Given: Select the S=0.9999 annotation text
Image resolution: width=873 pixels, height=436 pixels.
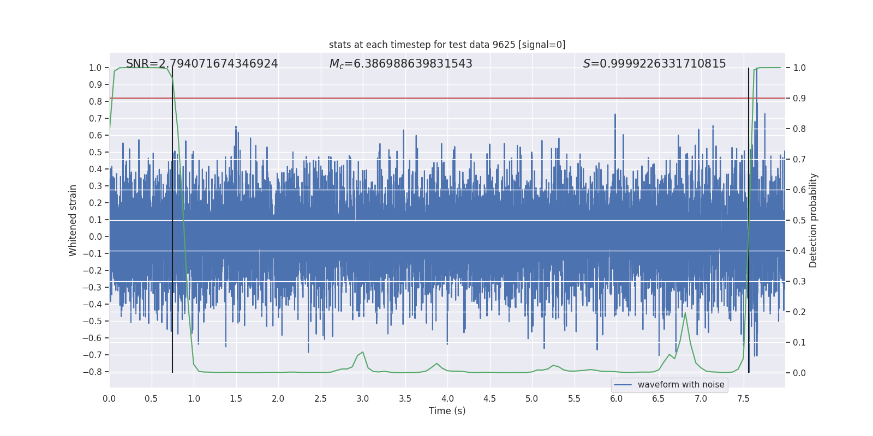Looking at the screenshot, I should [x=654, y=64].
